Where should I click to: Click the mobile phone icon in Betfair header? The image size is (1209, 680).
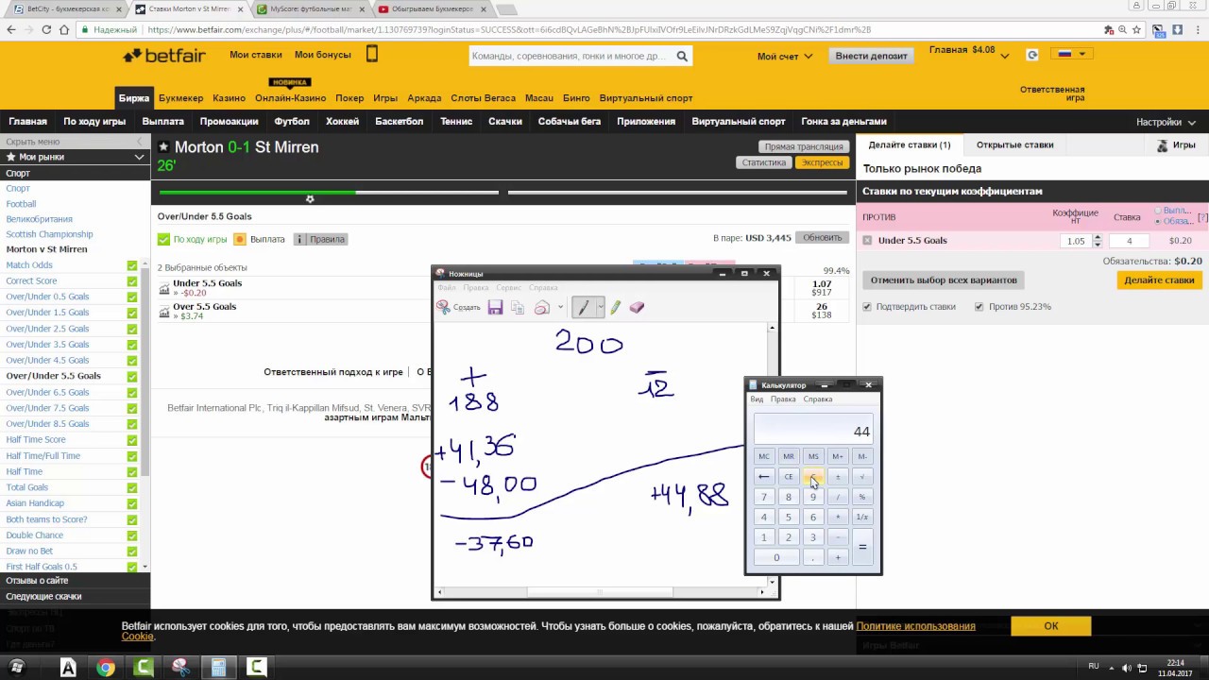click(372, 54)
